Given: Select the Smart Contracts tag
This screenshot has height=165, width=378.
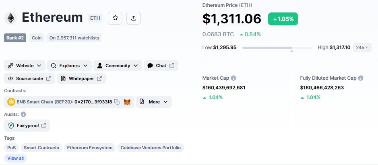Looking at the screenshot, I should (x=41, y=148).
